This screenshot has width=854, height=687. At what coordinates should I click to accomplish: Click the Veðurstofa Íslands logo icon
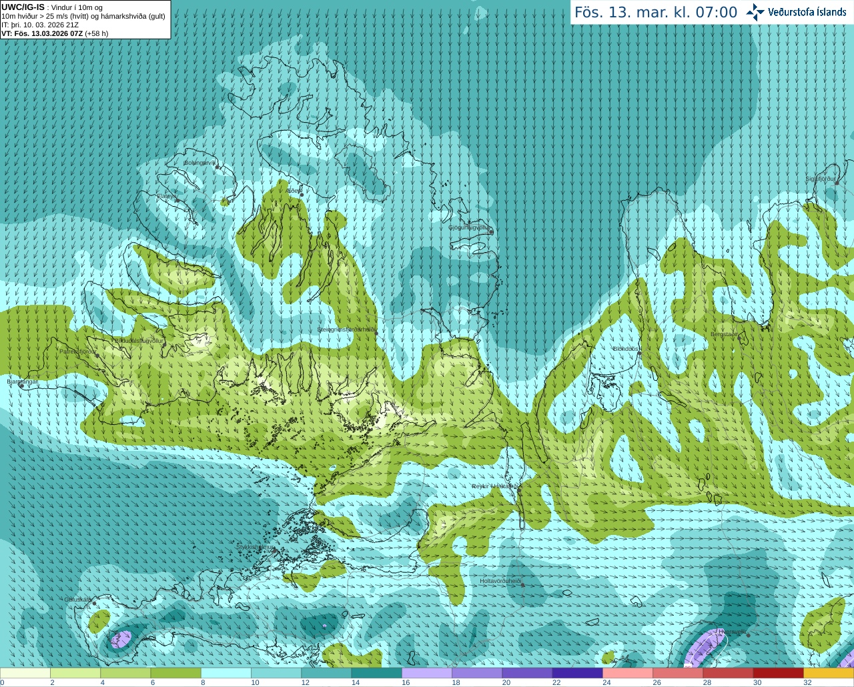pos(755,12)
